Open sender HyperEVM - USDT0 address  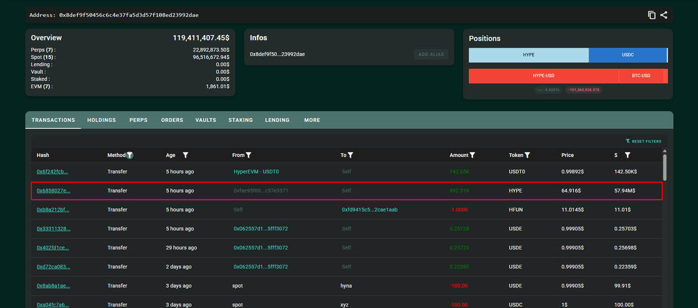256,172
